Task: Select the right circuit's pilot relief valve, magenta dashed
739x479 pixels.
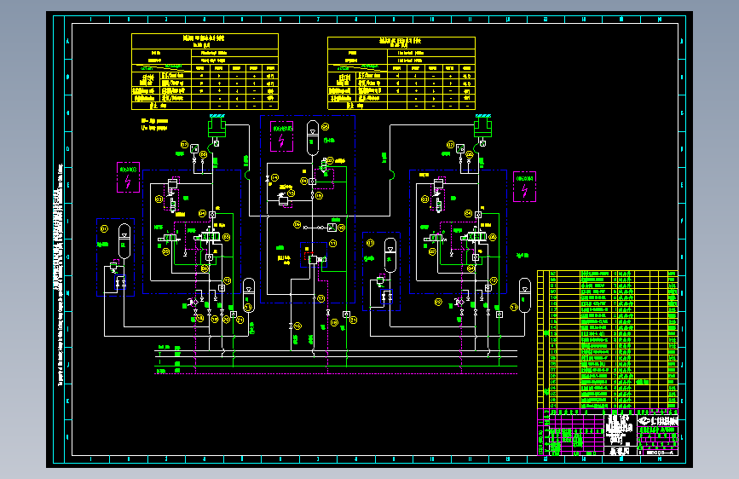Action: tap(438, 196)
